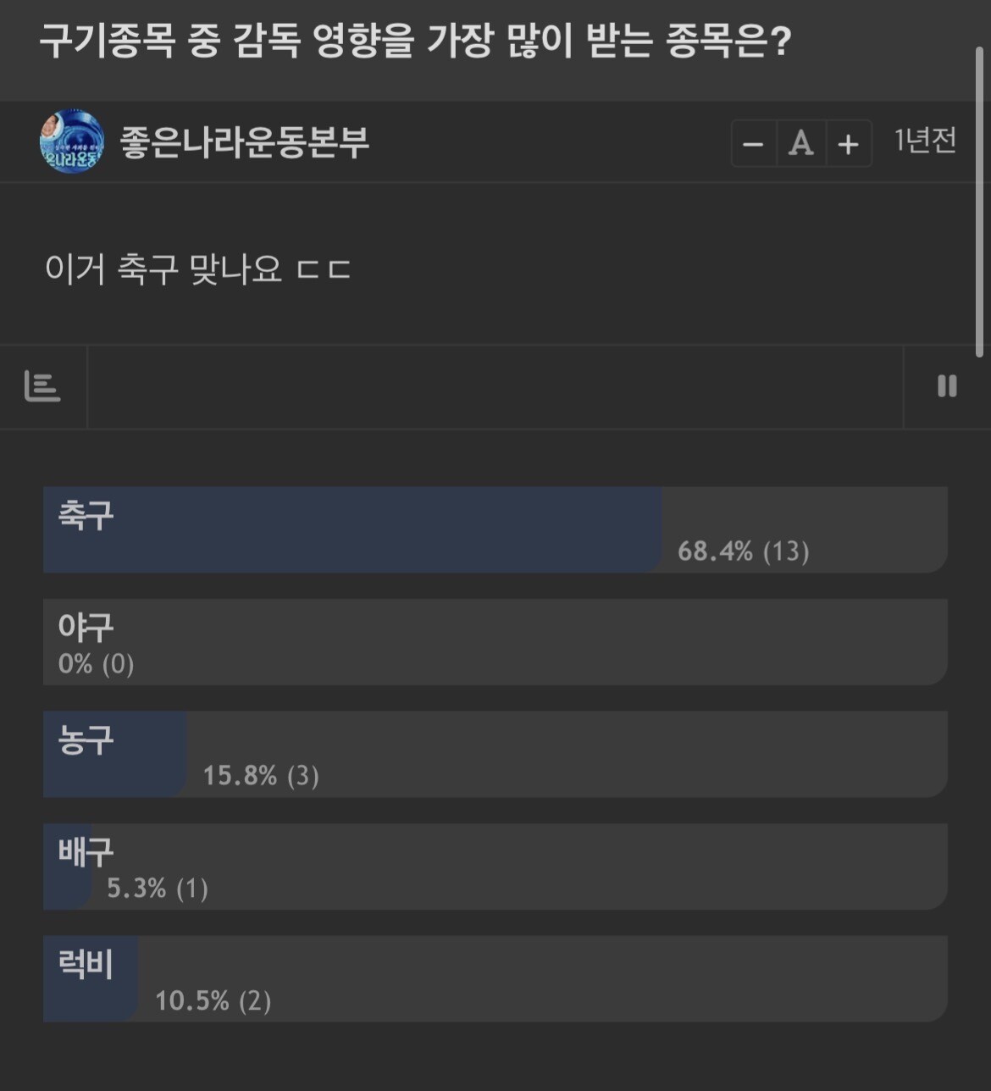Click the 5.3% (1) vote result label
The image size is (991, 1091).
[158, 889]
